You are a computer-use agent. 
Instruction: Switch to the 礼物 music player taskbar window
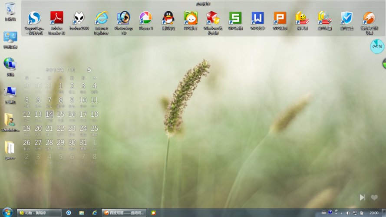[x=39, y=213]
